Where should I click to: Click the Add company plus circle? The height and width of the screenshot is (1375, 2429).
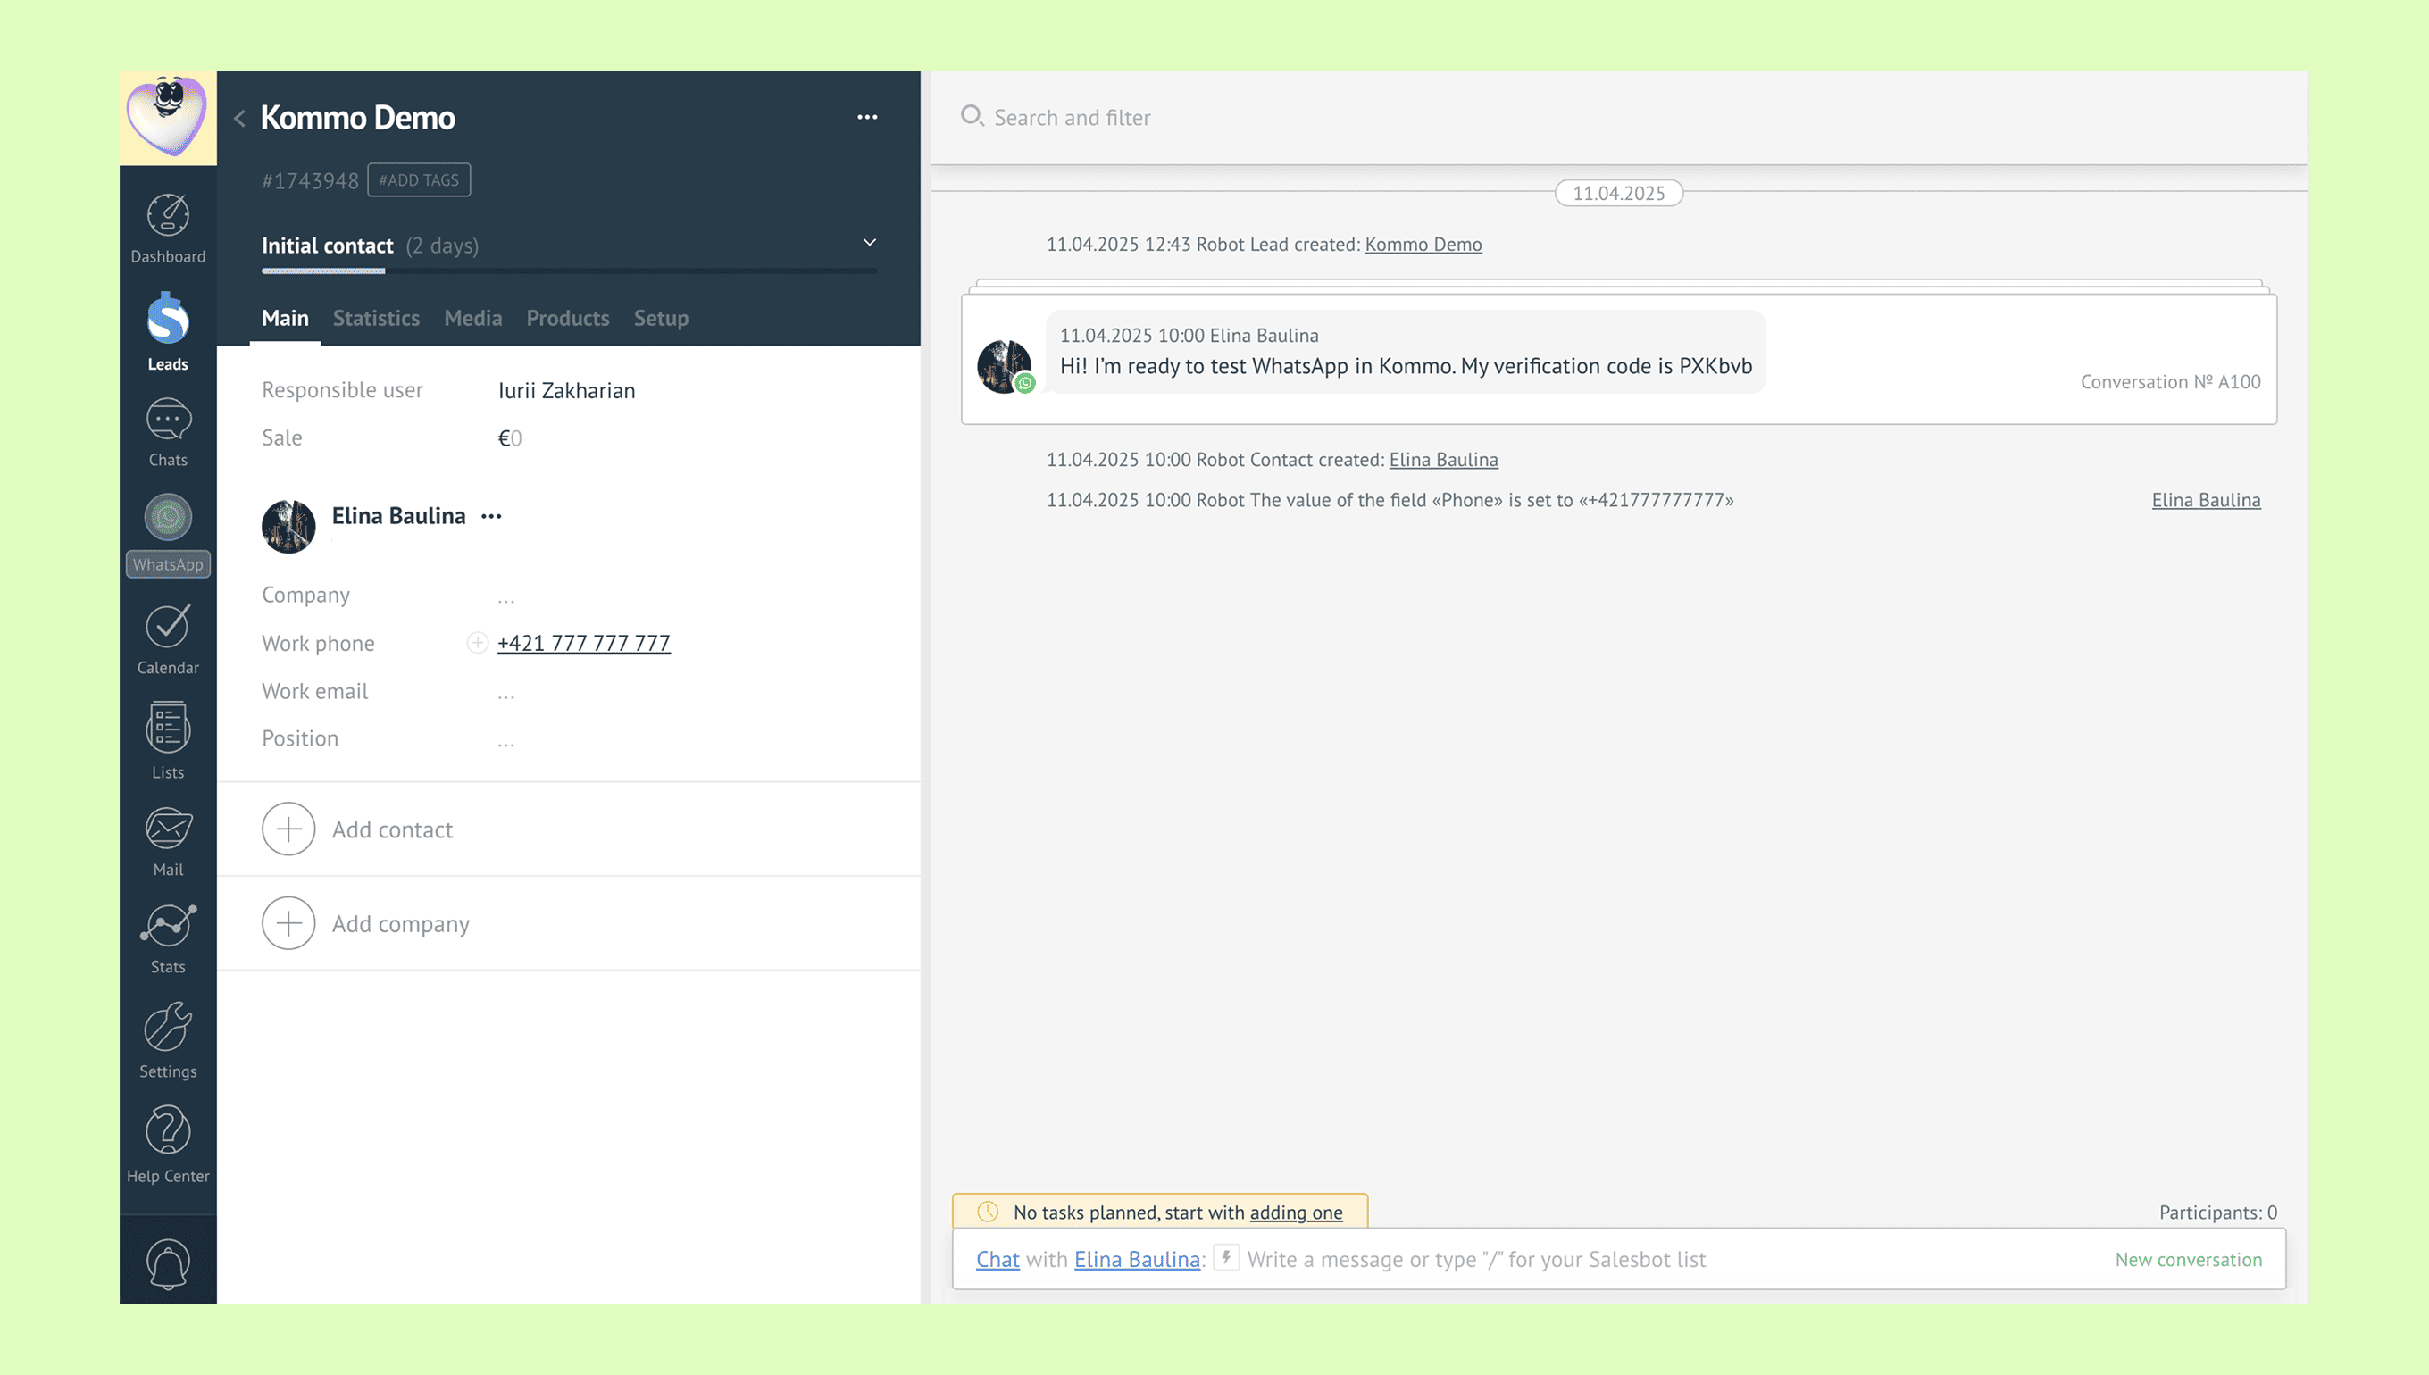coord(288,921)
